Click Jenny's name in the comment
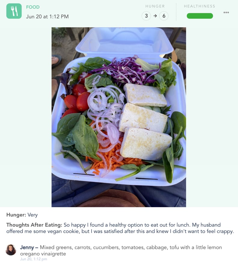Image resolution: width=238 pixels, height=264 pixels. pyautogui.click(x=27, y=247)
